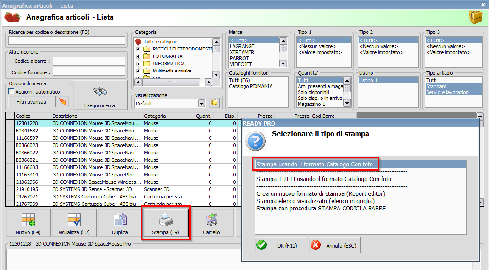Click the '3D SYSTEMS 3D Sense - Scanner 3D' description
Image resolution: width=489 pixels, height=270 pixels.
point(92,189)
